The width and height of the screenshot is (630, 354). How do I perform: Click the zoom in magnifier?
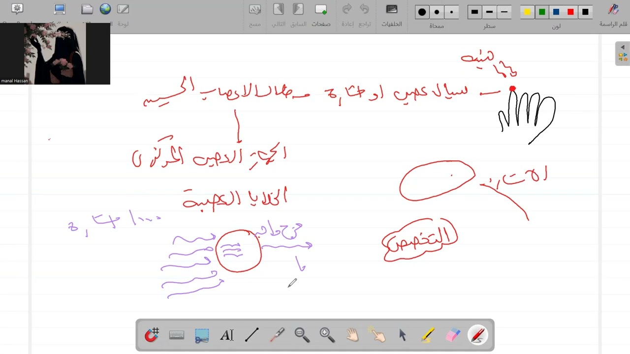(x=327, y=335)
